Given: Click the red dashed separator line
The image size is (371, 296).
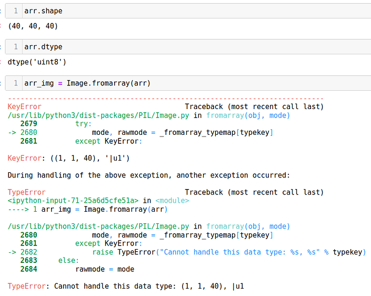Looking at the screenshot, I should [166, 98].
